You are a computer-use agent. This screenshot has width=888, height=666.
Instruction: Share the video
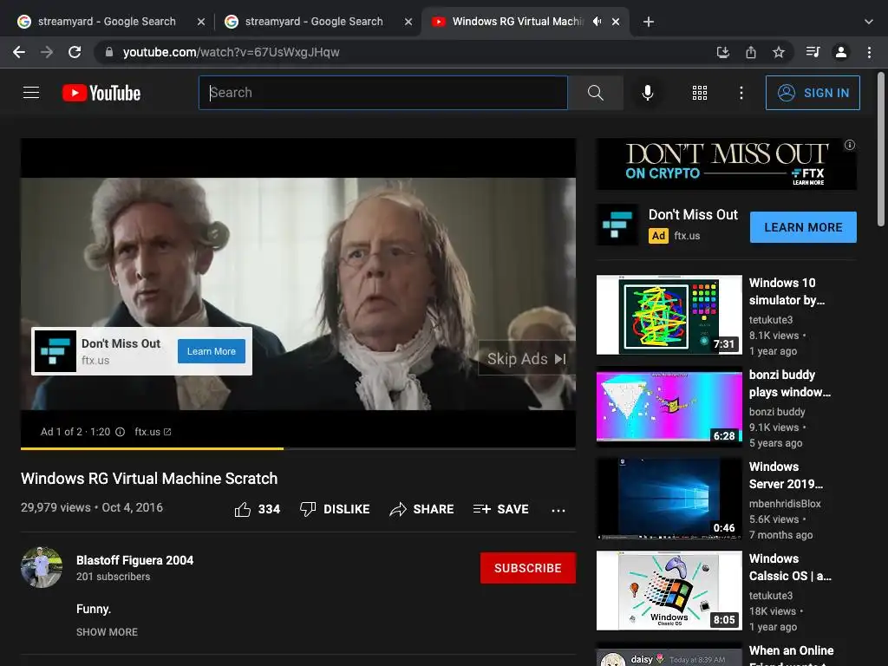(x=421, y=509)
